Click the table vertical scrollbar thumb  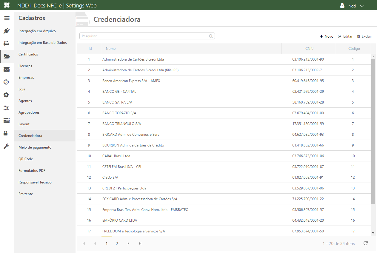click(373, 131)
